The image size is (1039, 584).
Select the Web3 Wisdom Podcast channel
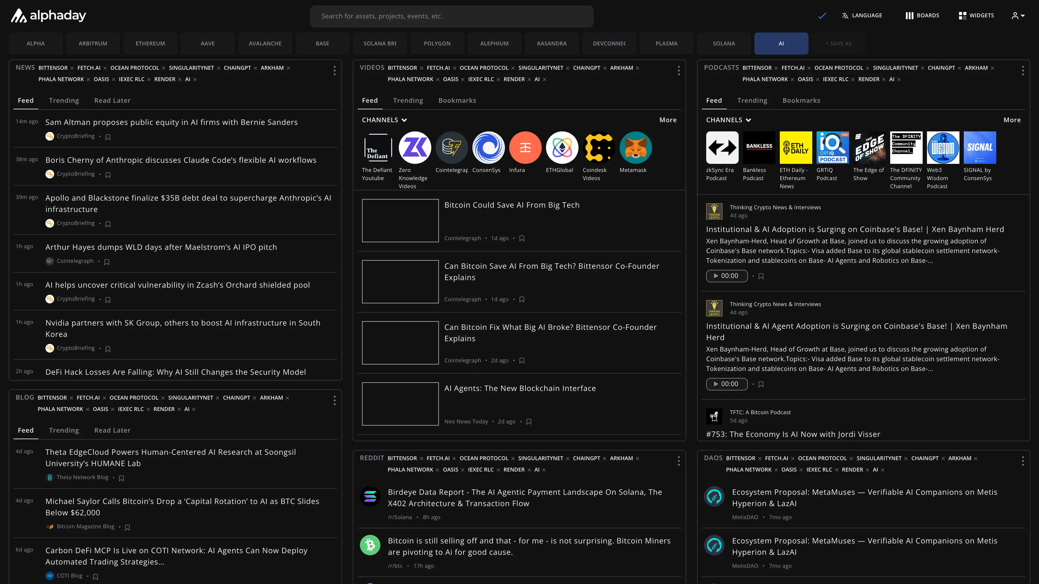point(943,148)
